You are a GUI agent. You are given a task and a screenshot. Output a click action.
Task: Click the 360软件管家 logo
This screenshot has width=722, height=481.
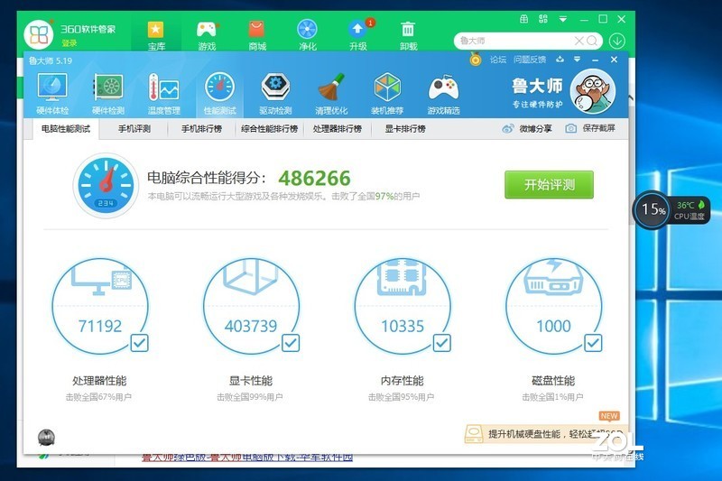point(39,35)
